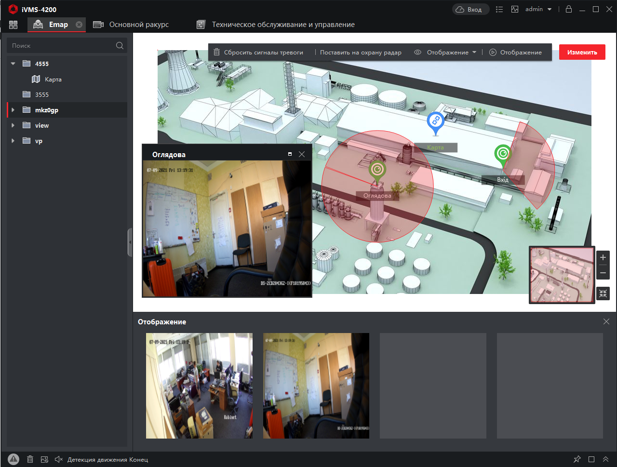
Task: Click Сбросить сигналы тревоги button
Action: (x=258, y=52)
